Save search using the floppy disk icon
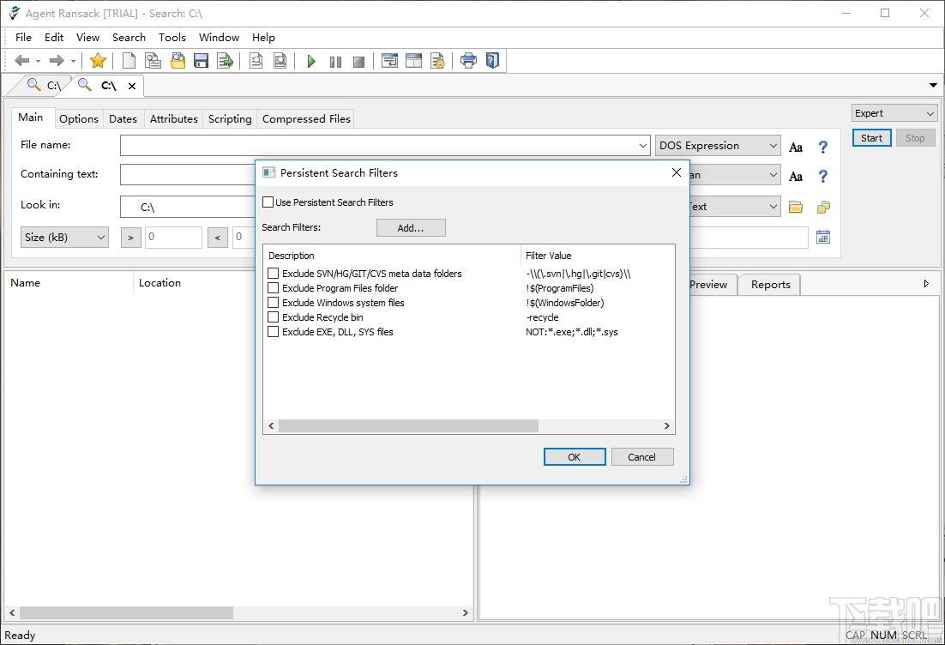945x645 pixels. [201, 60]
